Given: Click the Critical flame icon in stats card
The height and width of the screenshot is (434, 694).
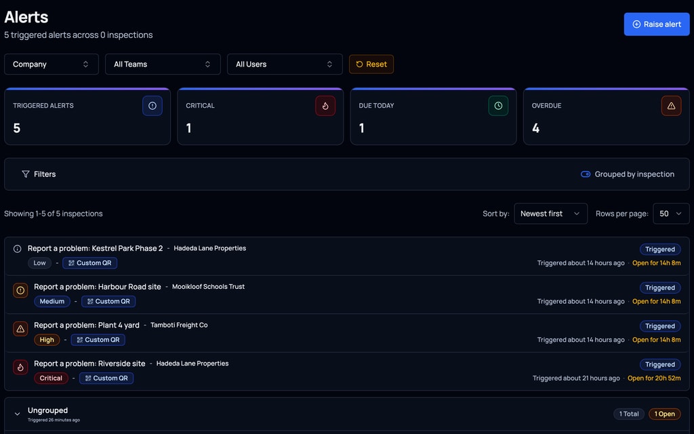Looking at the screenshot, I should [x=325, y=106].
